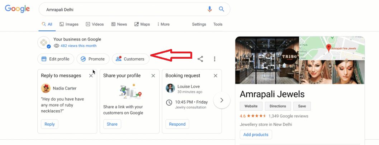Expand the More search options menu

[164, 24]
